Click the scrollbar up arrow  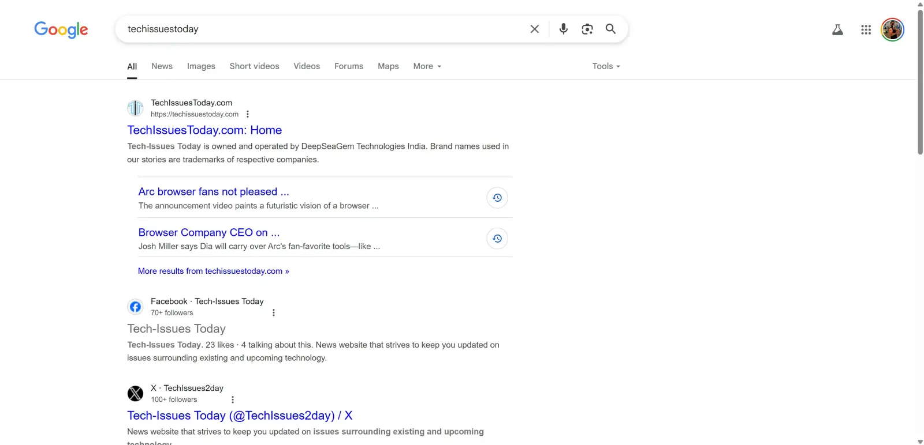(x=920, y=3)
